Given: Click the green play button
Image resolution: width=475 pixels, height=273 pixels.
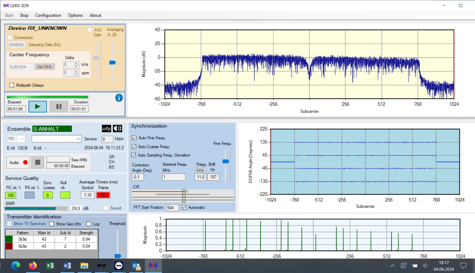Looking at the screenshot, I should pos(37,107).
